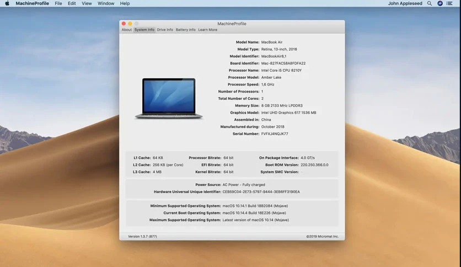461x267 pixels.
Task: Open the Learn More tab
Action: [x=207, y=30]
